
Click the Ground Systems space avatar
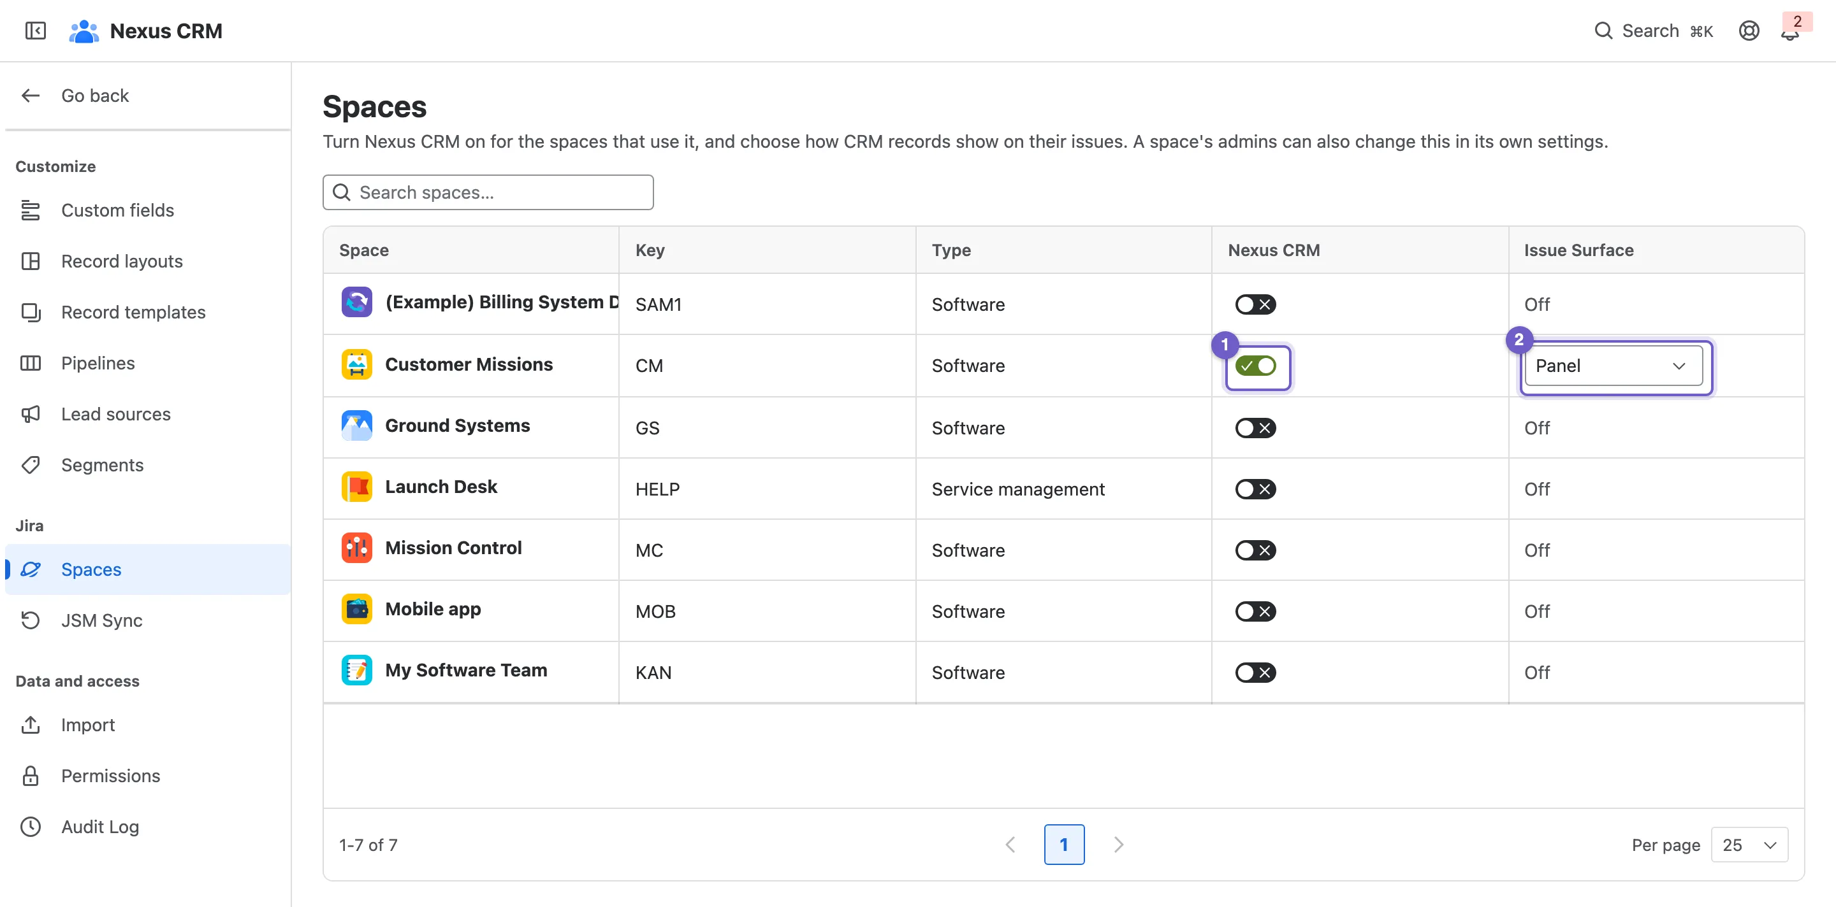(x=356, y=425)
